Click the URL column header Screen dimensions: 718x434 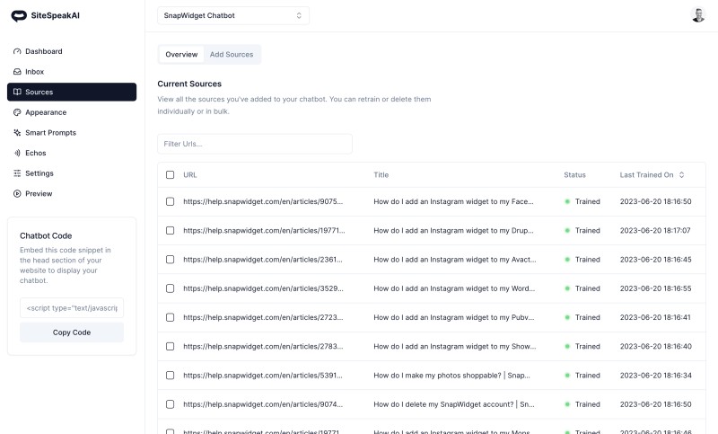pyautogui.click(x=190, y=174)
